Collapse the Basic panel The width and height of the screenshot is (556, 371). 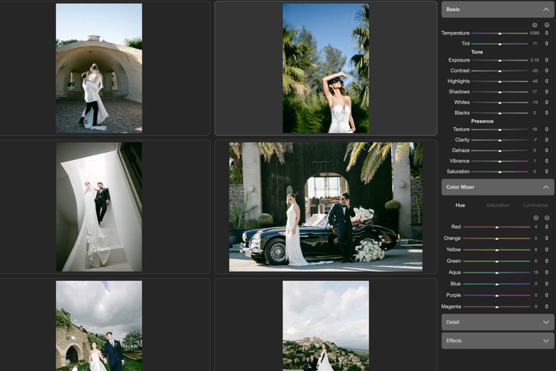click(545, 9)
